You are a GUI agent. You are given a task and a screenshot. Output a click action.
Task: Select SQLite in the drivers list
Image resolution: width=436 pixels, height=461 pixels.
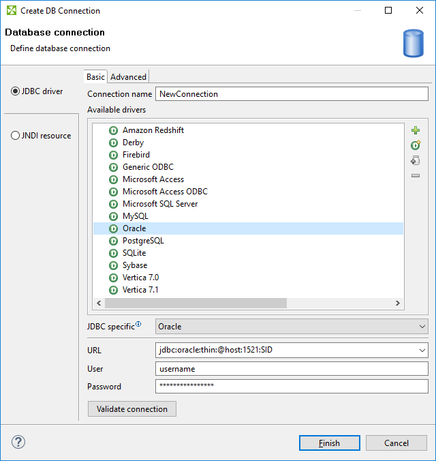pos(134,253)
